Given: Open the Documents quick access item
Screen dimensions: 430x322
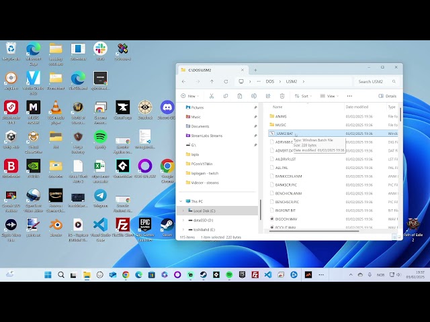Looking at the screenshot, I should tap(200, 126).
